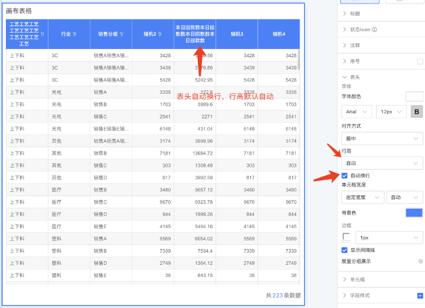The height and width of the screenshot is (308, 425).
Task: Open the Arial font dropdown
Action: pyautogui.click(x=357, y=111)
